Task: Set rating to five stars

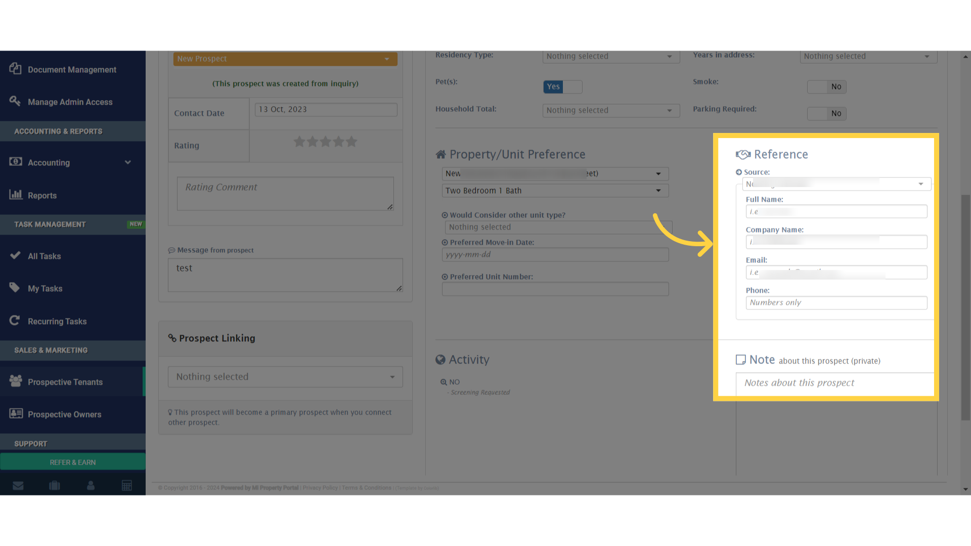Action: click(351, 142)
